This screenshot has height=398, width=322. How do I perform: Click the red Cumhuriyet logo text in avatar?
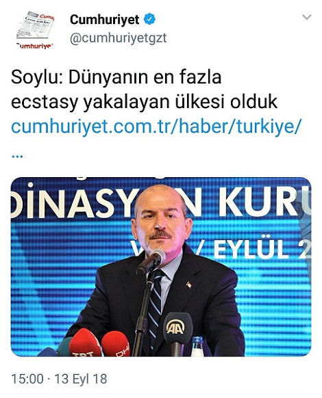[x=35, y=47]
